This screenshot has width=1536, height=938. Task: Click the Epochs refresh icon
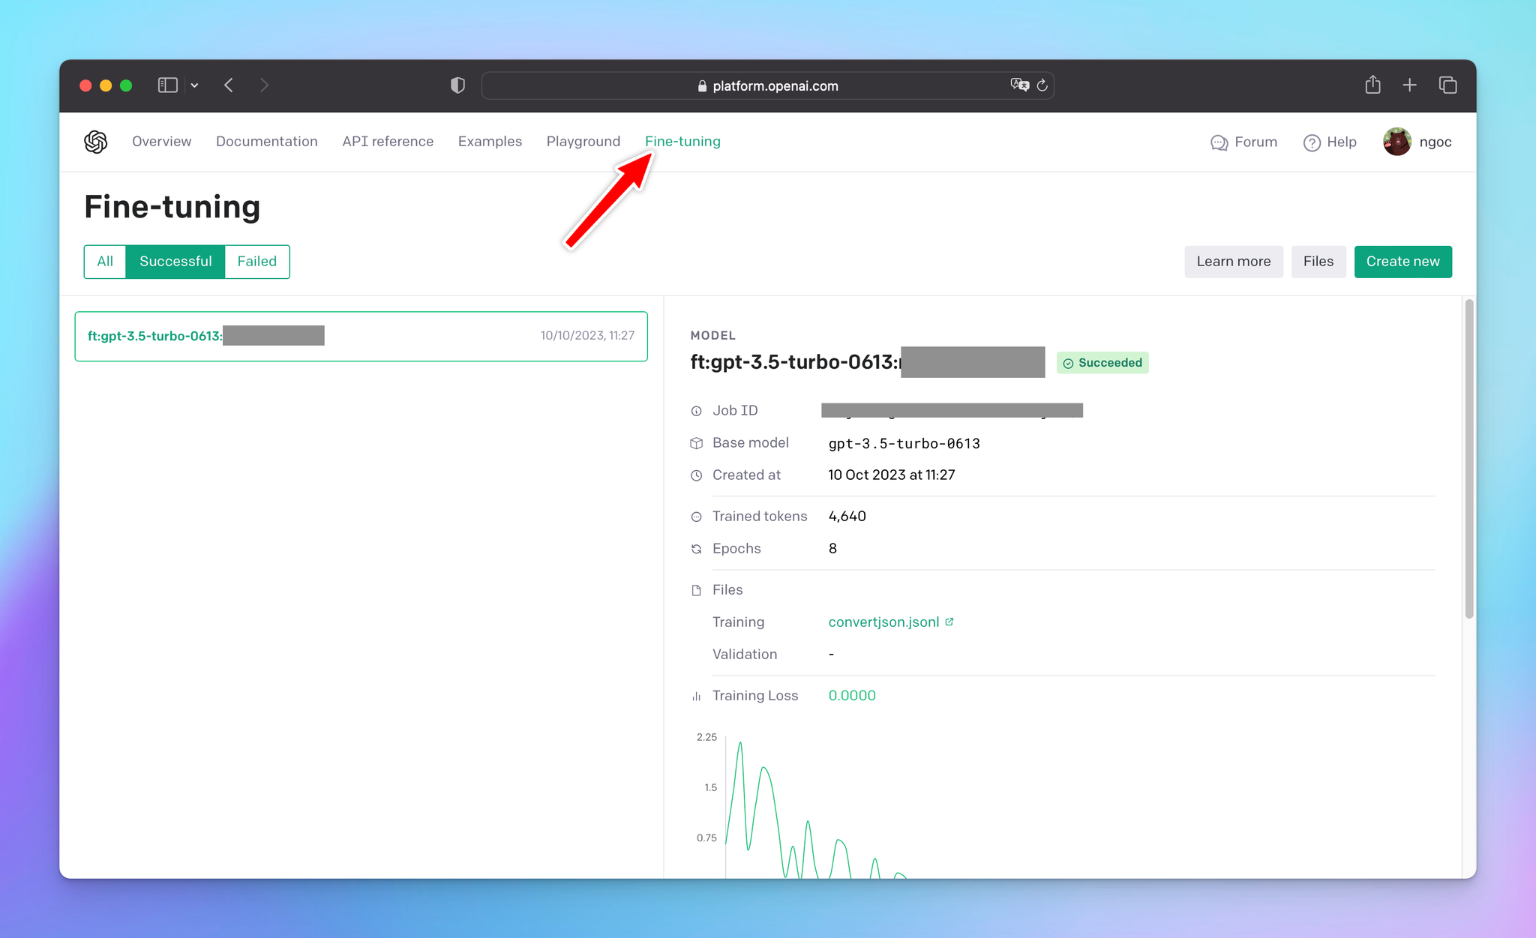(x=696, y=549)
